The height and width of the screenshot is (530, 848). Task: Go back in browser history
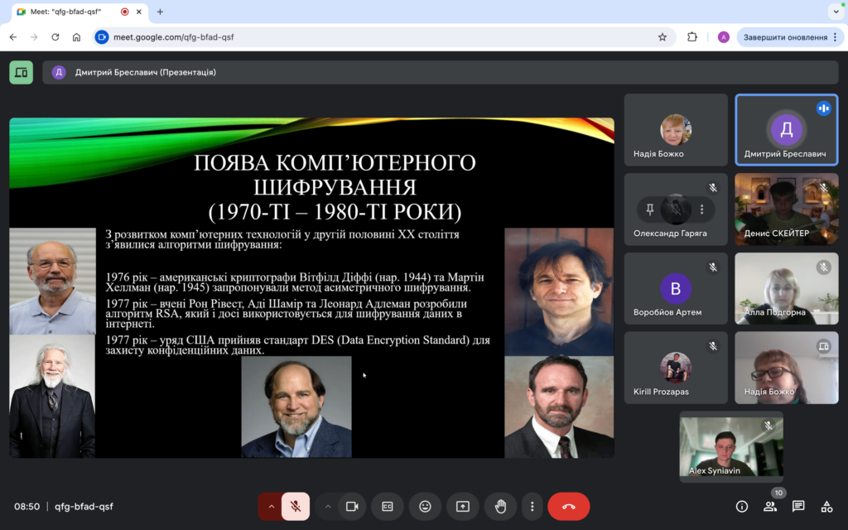point(13,36)
